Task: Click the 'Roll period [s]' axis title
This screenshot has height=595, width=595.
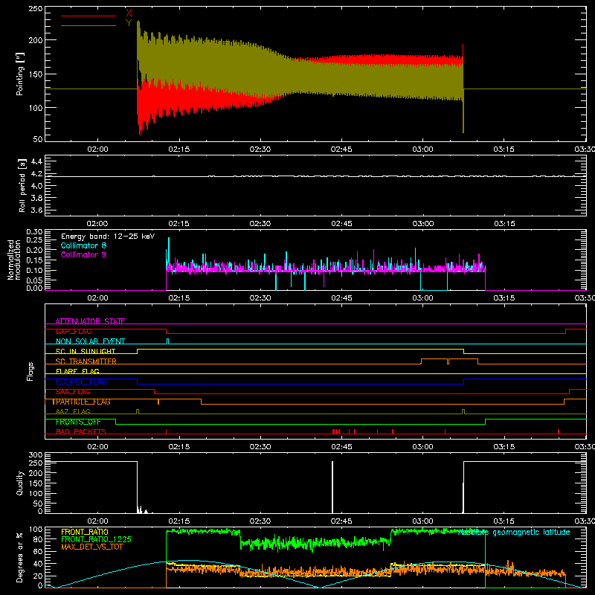Action: click(x=22, y=185)
